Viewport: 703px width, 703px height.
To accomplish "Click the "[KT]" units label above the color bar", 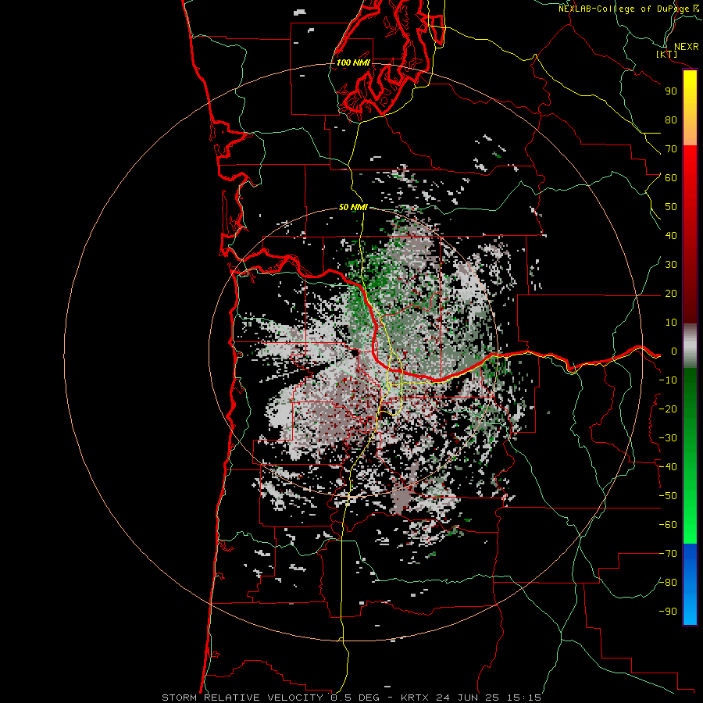I will pos(667,54).
